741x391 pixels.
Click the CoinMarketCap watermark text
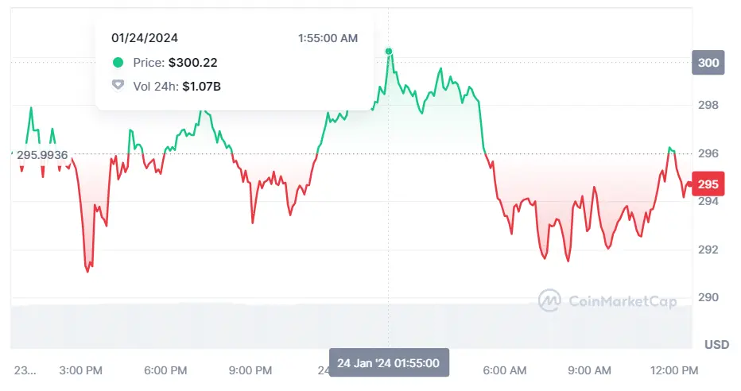click(x=623, y=301)
